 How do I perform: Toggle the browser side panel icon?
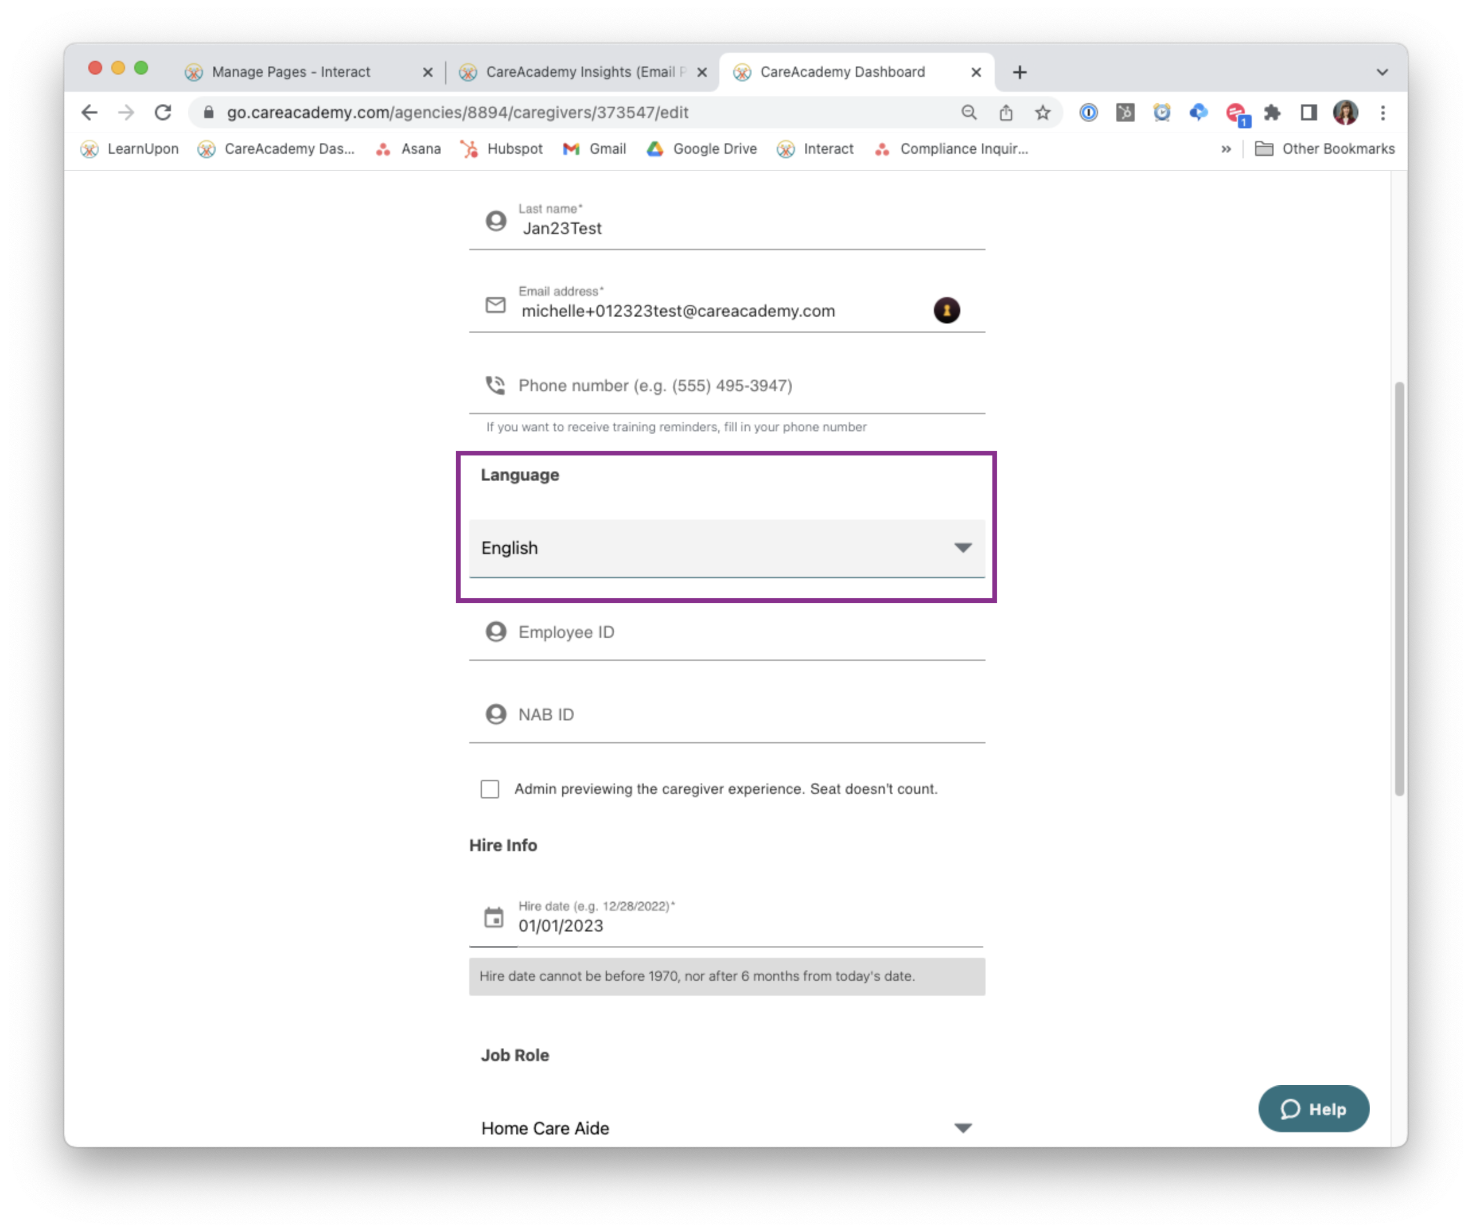(x=1308, y=113)
